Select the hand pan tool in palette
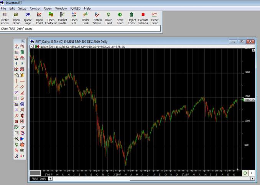 (x=22, y=144)
